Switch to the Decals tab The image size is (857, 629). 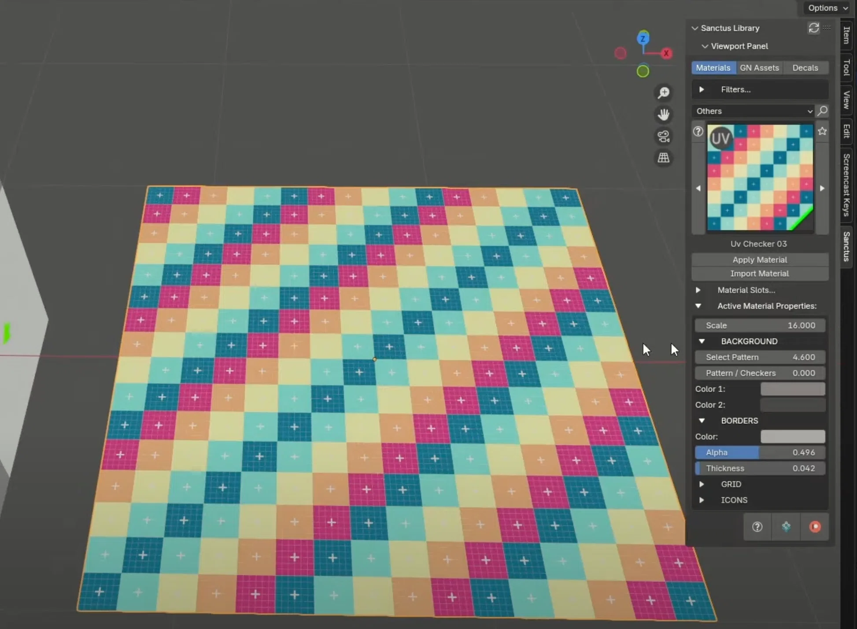click(x=805, y=68)
